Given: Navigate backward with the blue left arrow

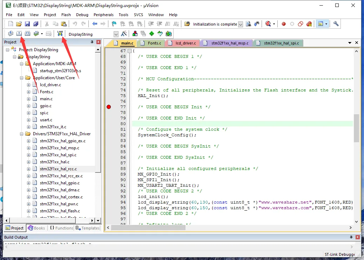Looking at the screenshot, I should (x=95, y=24).
